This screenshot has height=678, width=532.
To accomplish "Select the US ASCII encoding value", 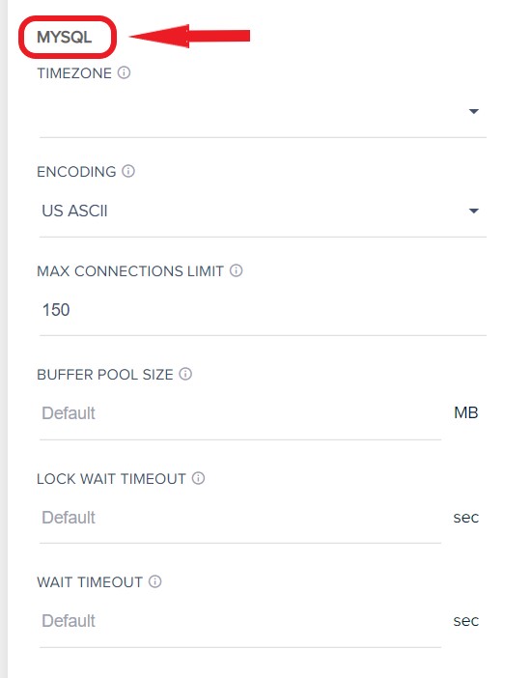I will point(74,211).
